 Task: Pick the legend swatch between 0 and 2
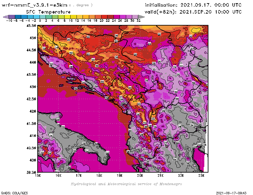tap(43, 17)
